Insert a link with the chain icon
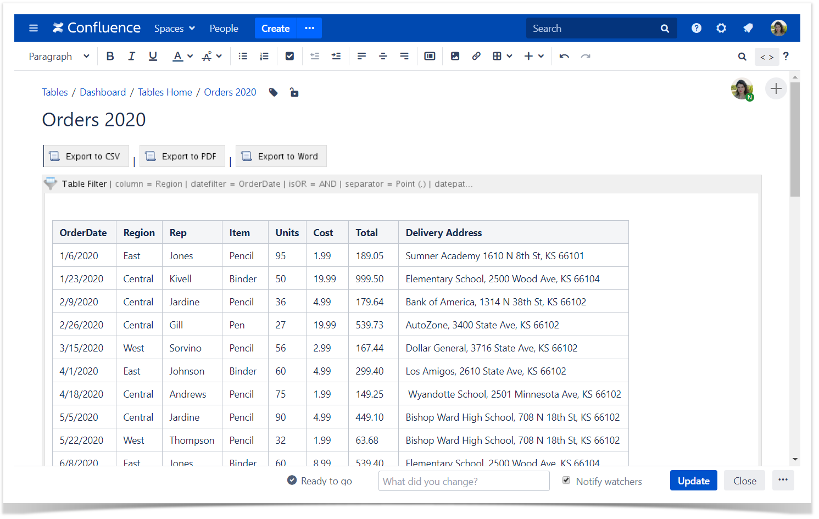Image resolution: width=819 pixels, height=519 pixels. [476, 56]
